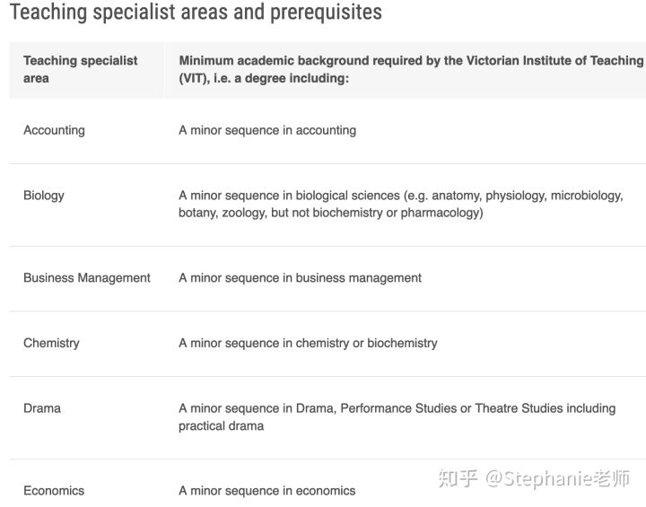Click 'botany, zoology' line in Biology row
Image resolution: width=646 pixels, height=507 pixels.
click(x=331, y=213)
